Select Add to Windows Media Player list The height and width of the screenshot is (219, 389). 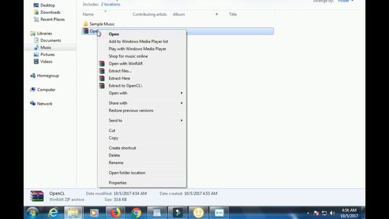point(138,41)
